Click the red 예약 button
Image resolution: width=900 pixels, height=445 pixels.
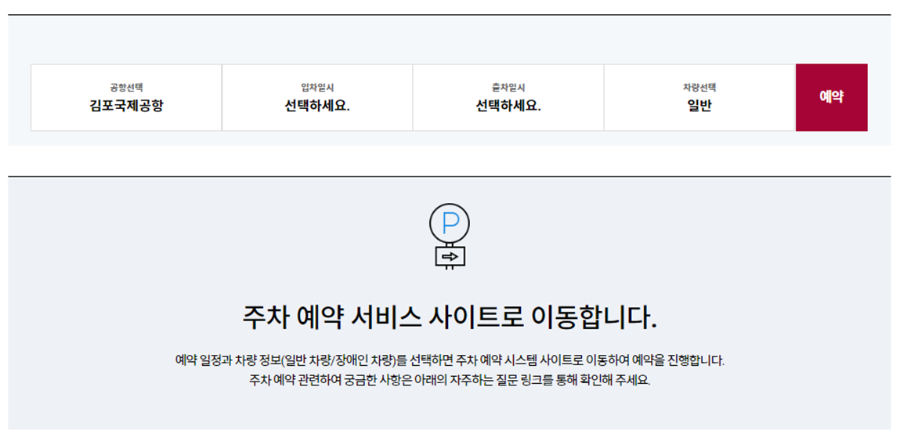click(x=832, y=98)
